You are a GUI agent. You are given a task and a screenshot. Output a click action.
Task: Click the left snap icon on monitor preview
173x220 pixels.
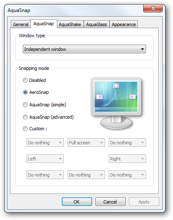[100, 97]
